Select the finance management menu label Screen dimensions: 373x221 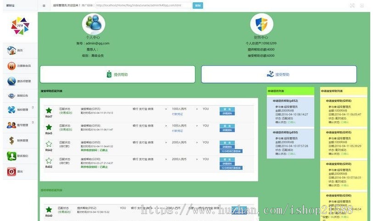click(x=23, y=140)
